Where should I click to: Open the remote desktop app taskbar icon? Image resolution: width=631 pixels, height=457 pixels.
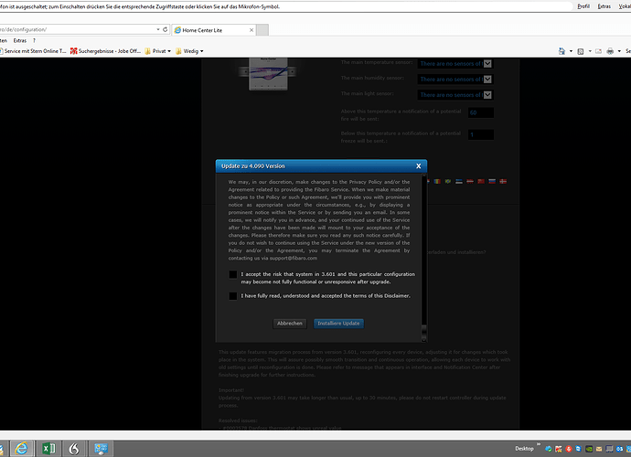click(101, 449)
